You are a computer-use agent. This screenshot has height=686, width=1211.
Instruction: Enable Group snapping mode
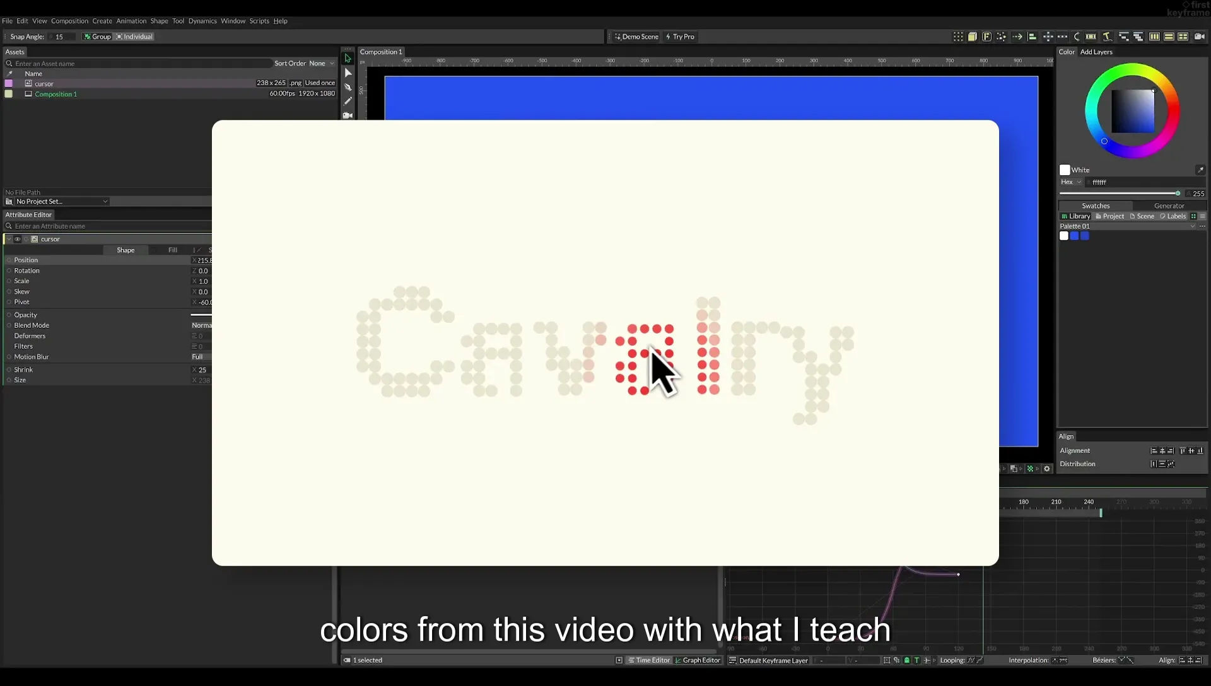[97, 37]
